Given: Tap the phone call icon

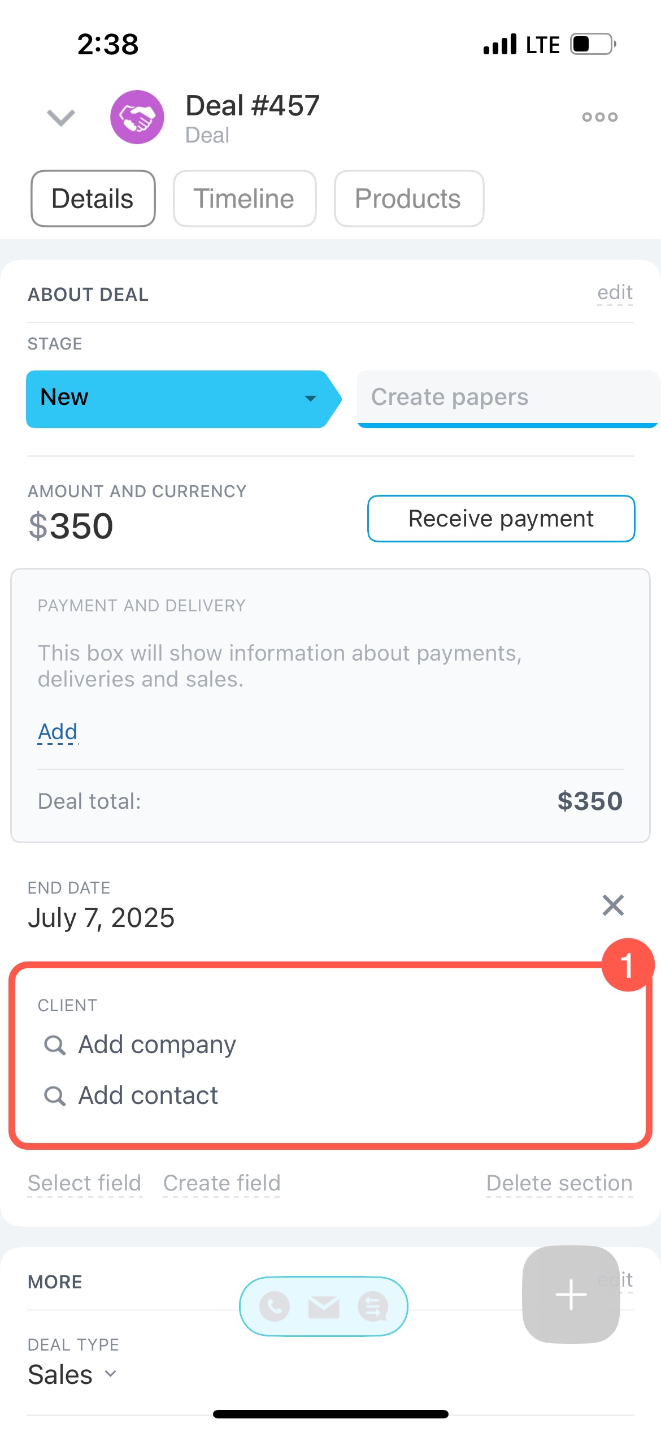Looking at the screenshot, I should (275, 1306).
